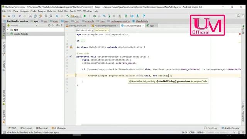
Task: Click the Synchronize refresh icon
Action: coord(14,16)
